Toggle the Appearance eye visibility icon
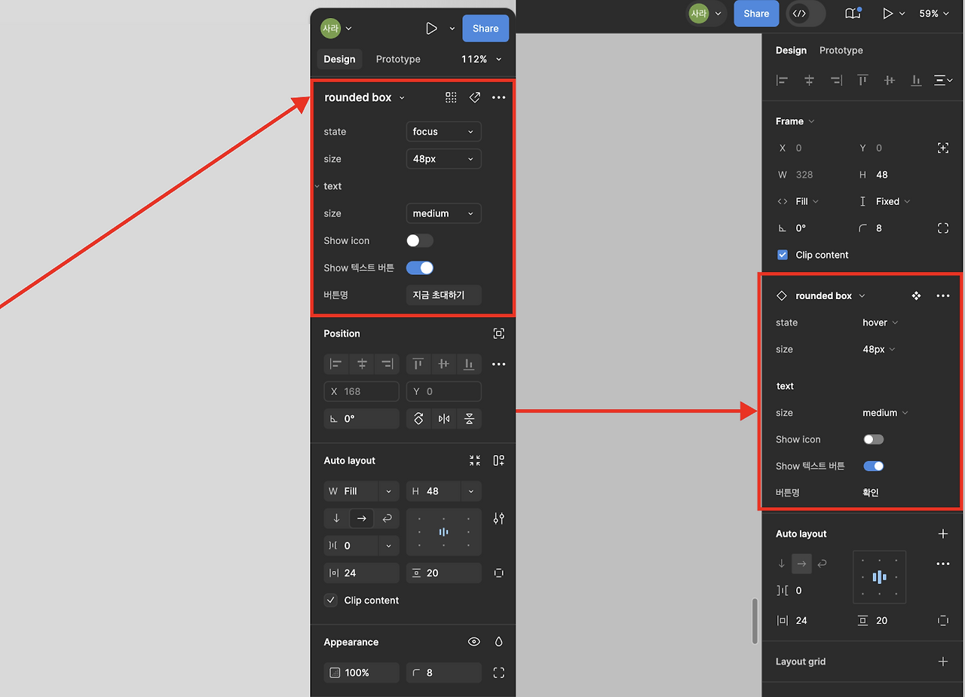 [474, 642]
